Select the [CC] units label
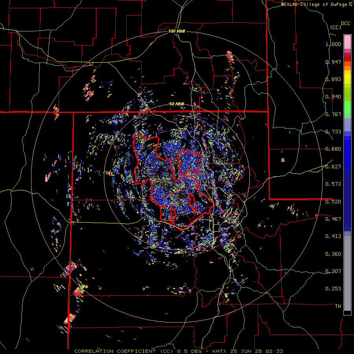 click(x=336, y=27)
